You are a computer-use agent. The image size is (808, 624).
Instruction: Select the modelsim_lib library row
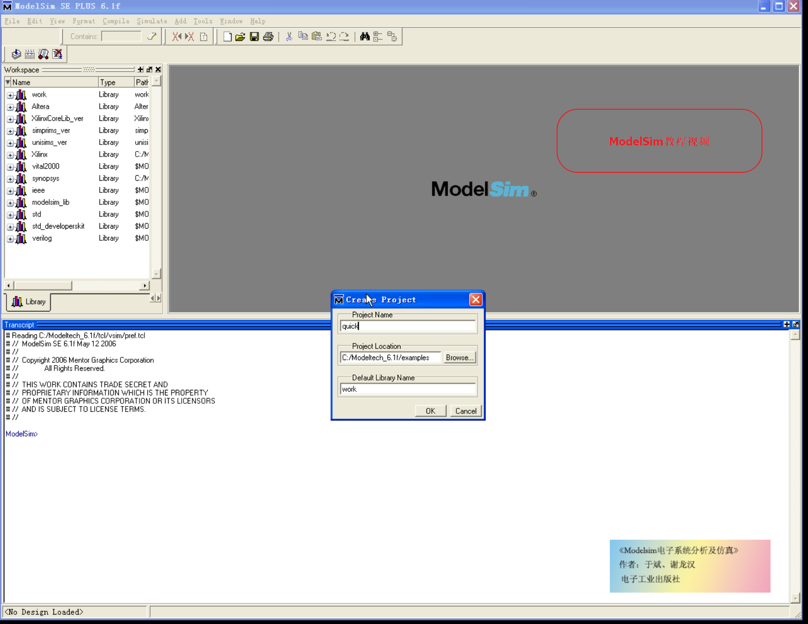[77, 202]
